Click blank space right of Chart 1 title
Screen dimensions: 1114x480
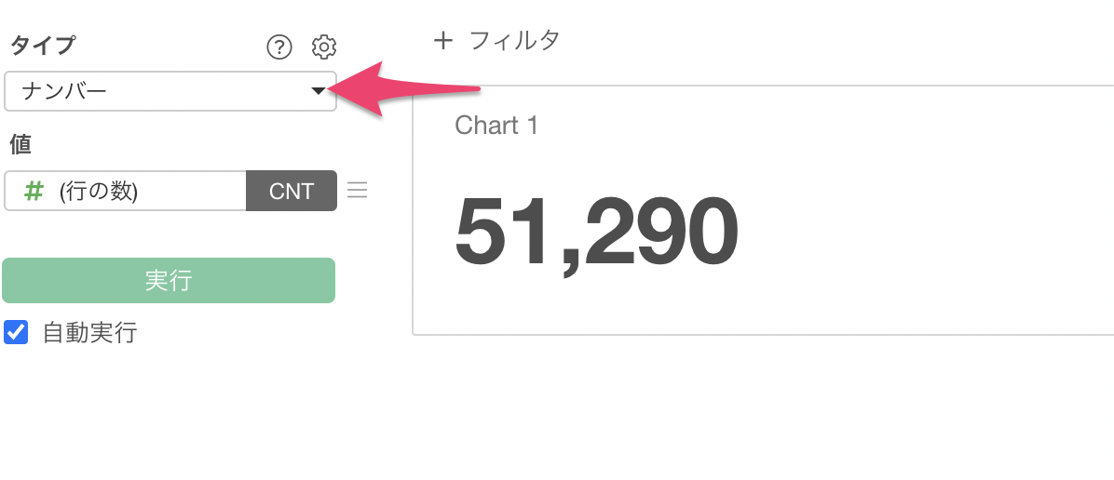click(792, 126)
